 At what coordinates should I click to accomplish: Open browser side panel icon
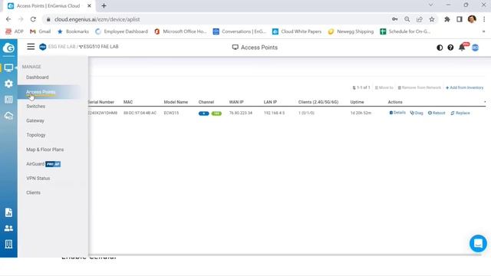(x=460, y=19)
